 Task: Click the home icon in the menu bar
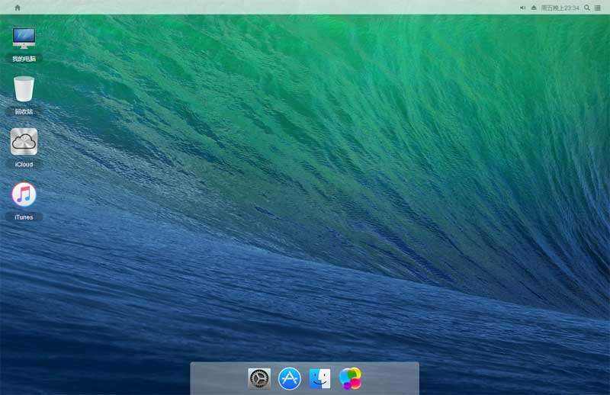(x=18, y=8)
